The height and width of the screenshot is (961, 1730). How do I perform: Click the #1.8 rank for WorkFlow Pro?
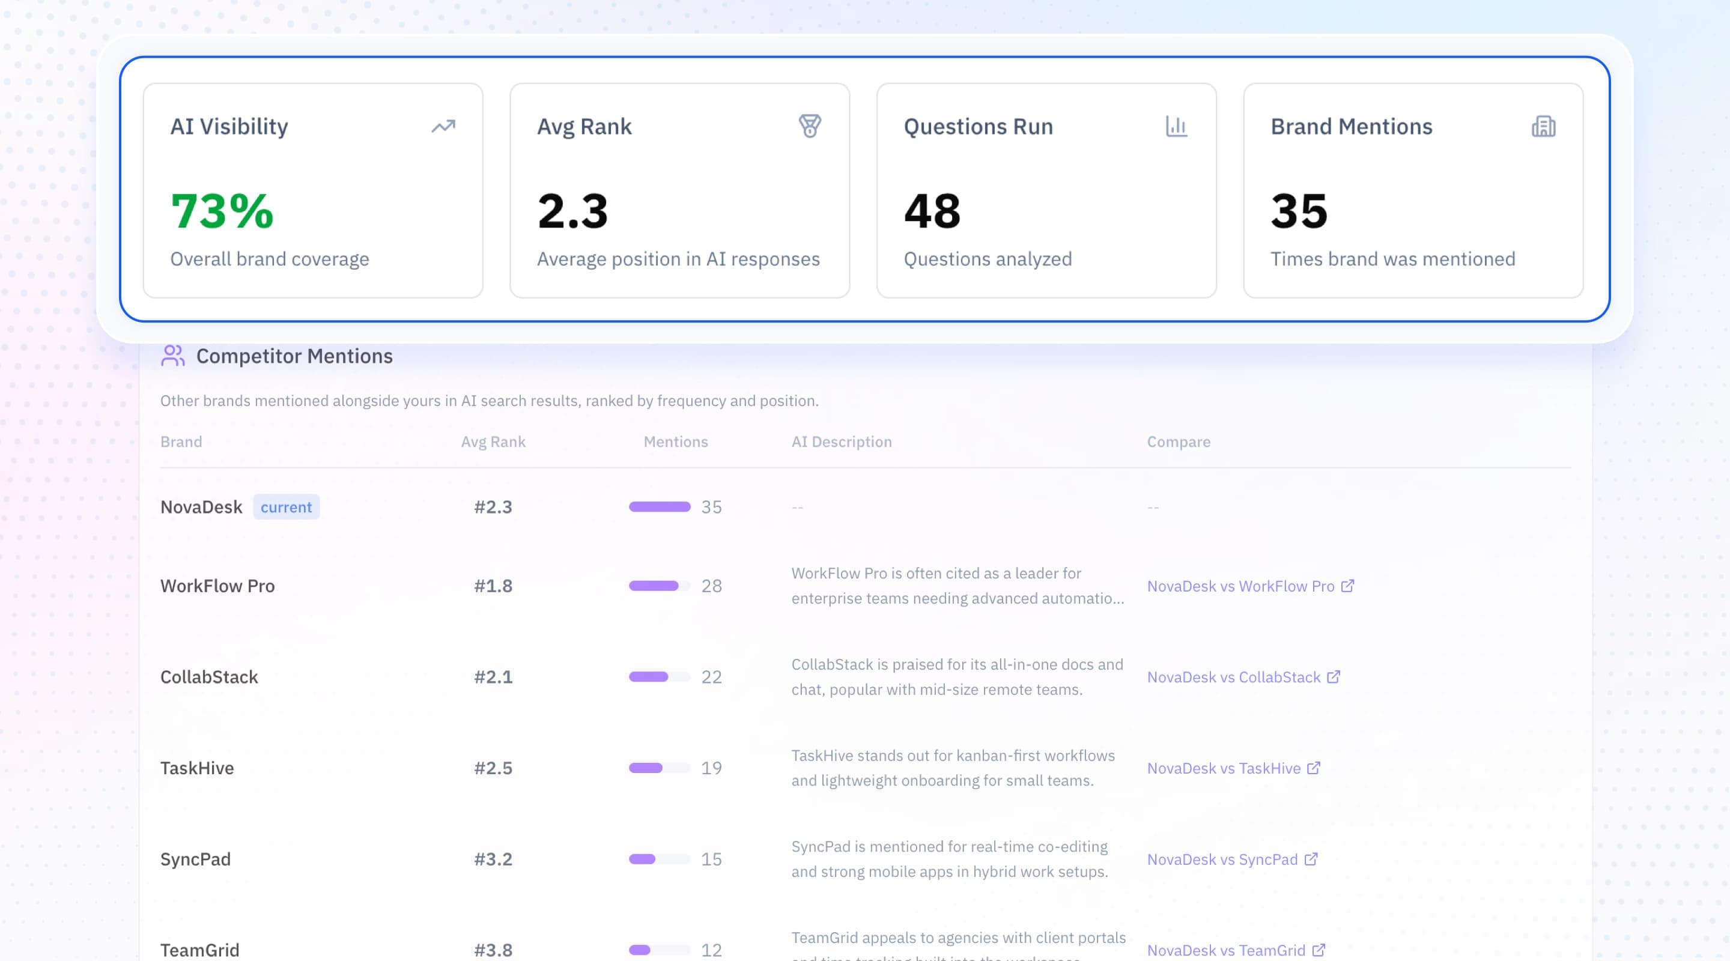pos(493,586)
